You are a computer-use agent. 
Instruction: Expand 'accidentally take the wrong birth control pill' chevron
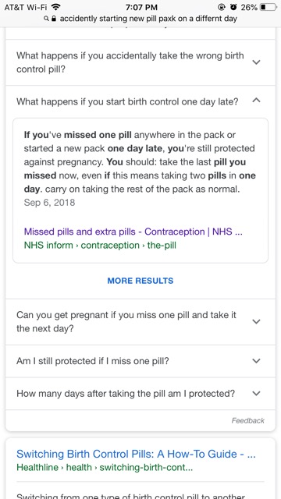256,62
